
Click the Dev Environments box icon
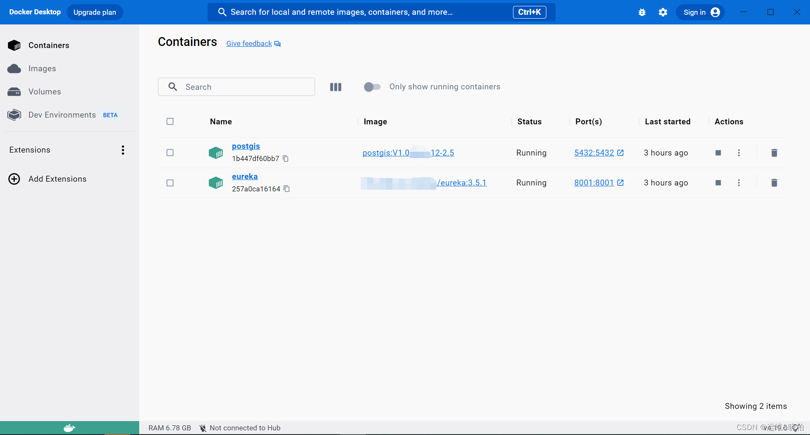tap(14, 115)
